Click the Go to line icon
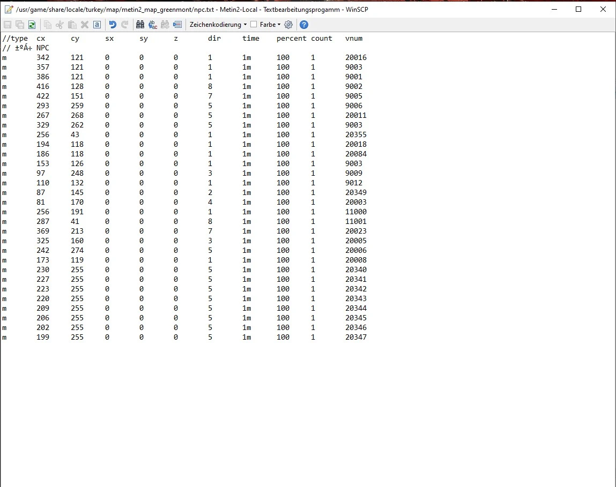Screen dimensions: 616x487 click(x=177, y=25)
